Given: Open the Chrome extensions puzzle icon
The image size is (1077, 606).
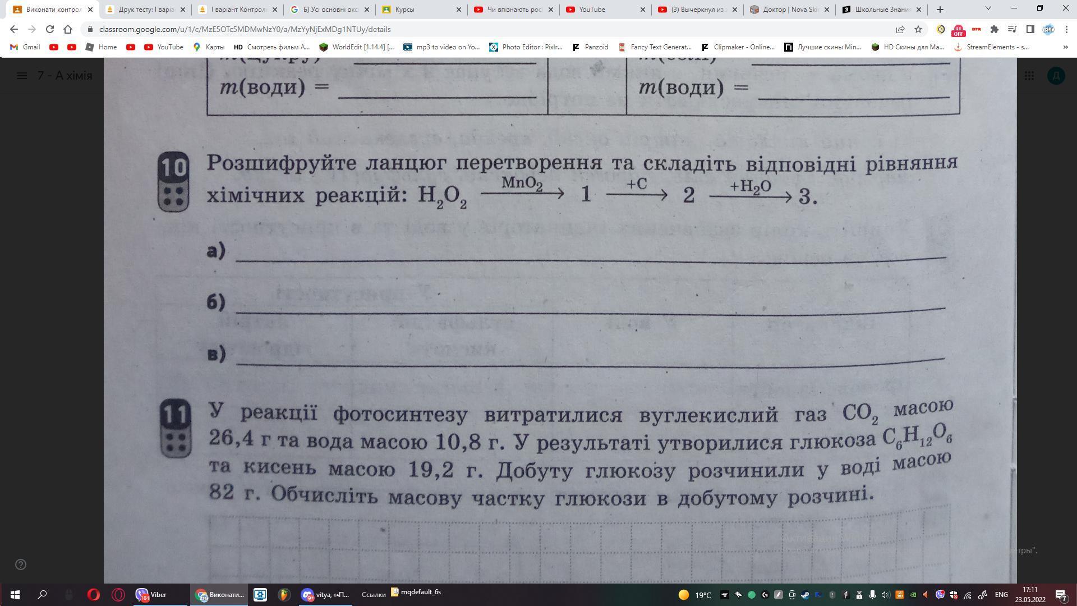Looking at the screenshot, I should (995, 29).
